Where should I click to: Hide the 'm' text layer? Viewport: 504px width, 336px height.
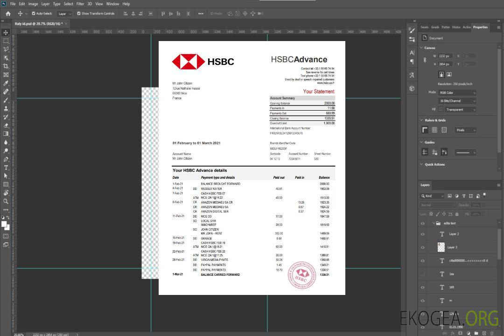(x=423, y=301)
